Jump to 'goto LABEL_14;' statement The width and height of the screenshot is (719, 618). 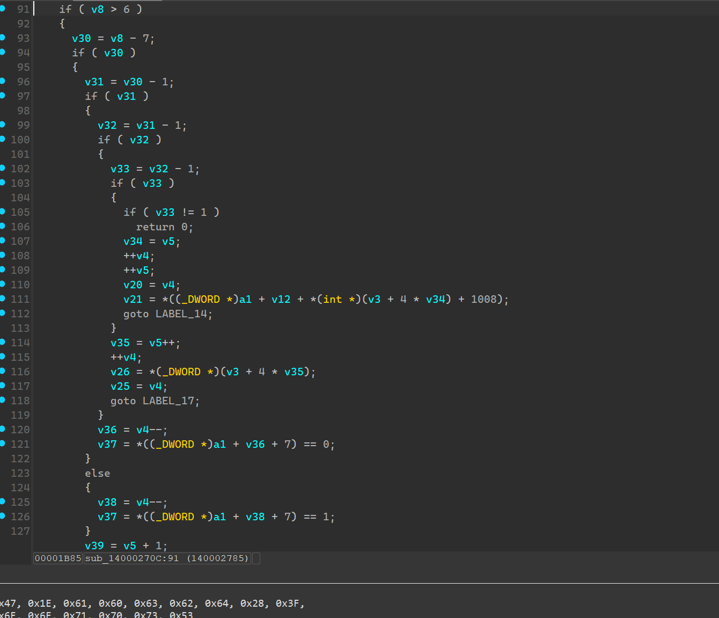(x=168, y=314)
